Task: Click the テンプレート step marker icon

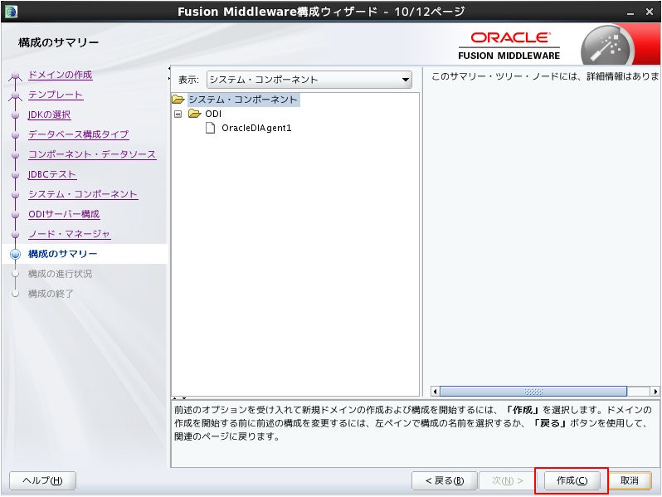Action: pos(15,96)
